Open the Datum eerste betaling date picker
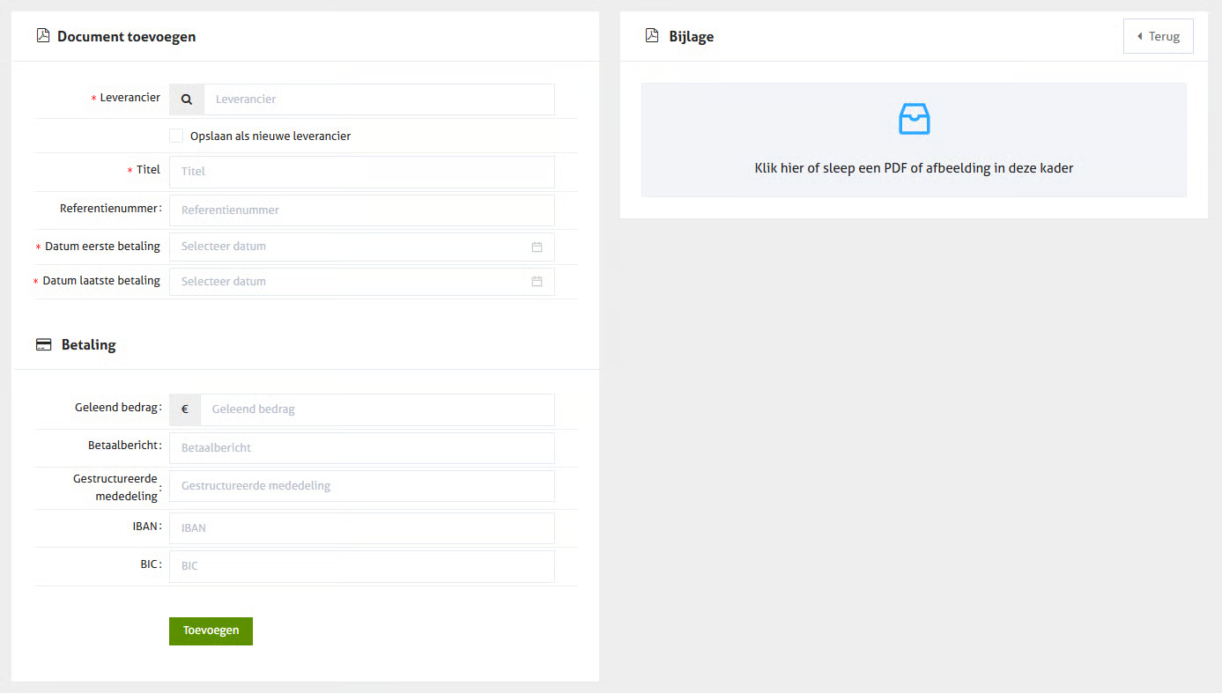1222x693 pixels. [x=352, y=247]
